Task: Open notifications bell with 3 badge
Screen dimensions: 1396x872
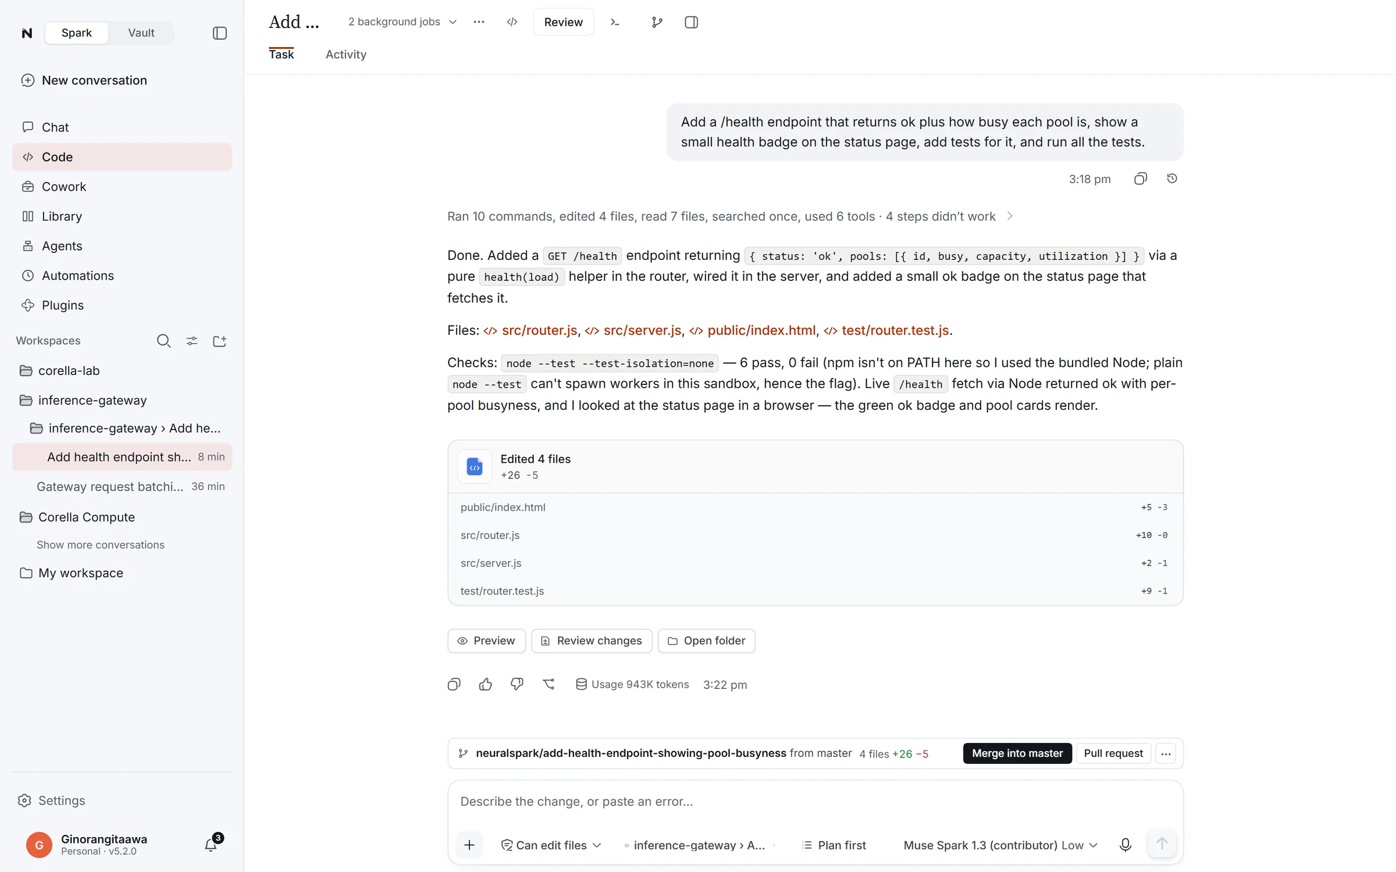Action: [x=212, y=844]
